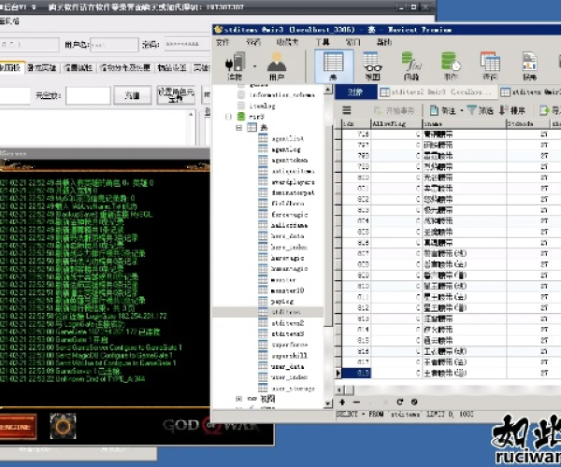Viewport: 561px width, 467px height.
Task: Open the dropdown arrow beside the Connection icon
Action: pyautogui.click(x=254, y=66)
